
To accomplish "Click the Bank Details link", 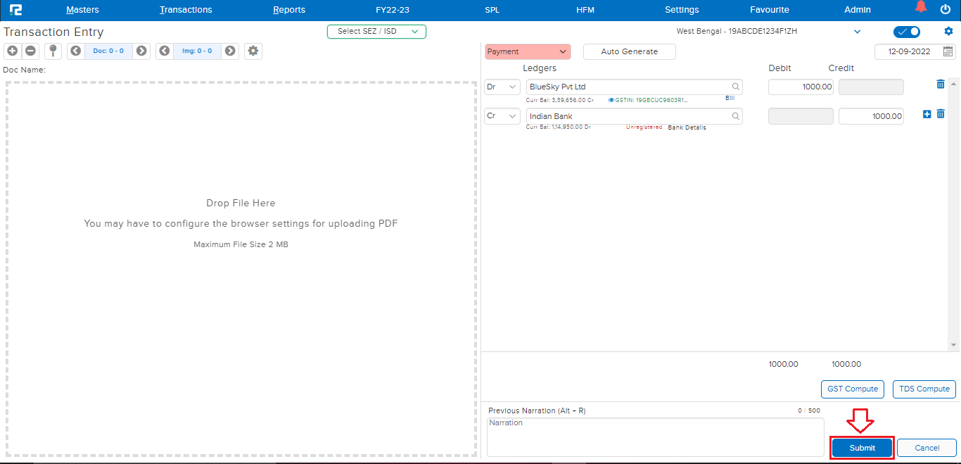I will click(x=687, y=127).
